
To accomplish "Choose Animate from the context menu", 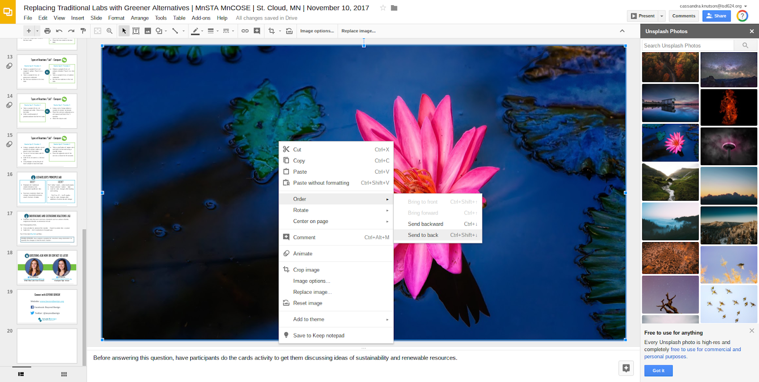I will (x=336, y=253).
